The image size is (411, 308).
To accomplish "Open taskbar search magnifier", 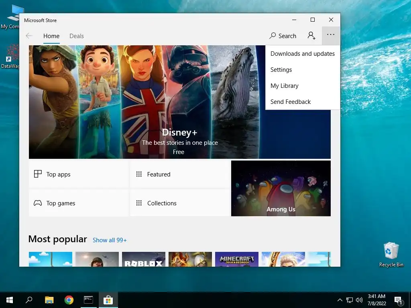I will point(29,300).
